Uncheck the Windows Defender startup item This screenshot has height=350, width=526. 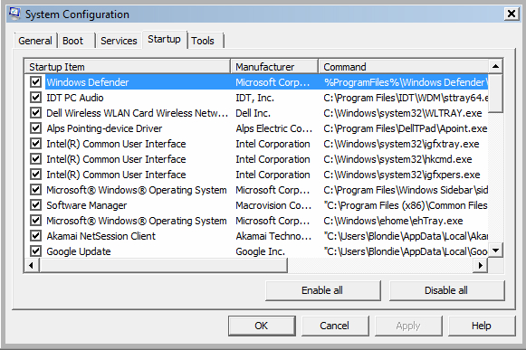35,81
